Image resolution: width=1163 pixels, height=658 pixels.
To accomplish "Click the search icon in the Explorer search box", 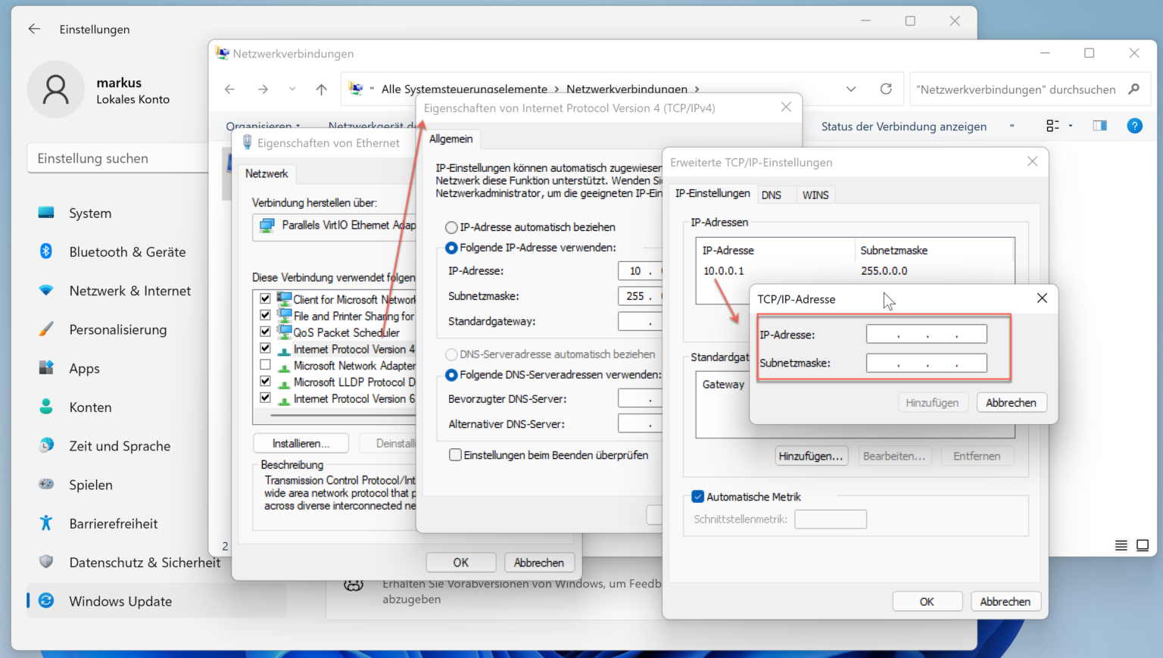I will tap(1133, 89).
